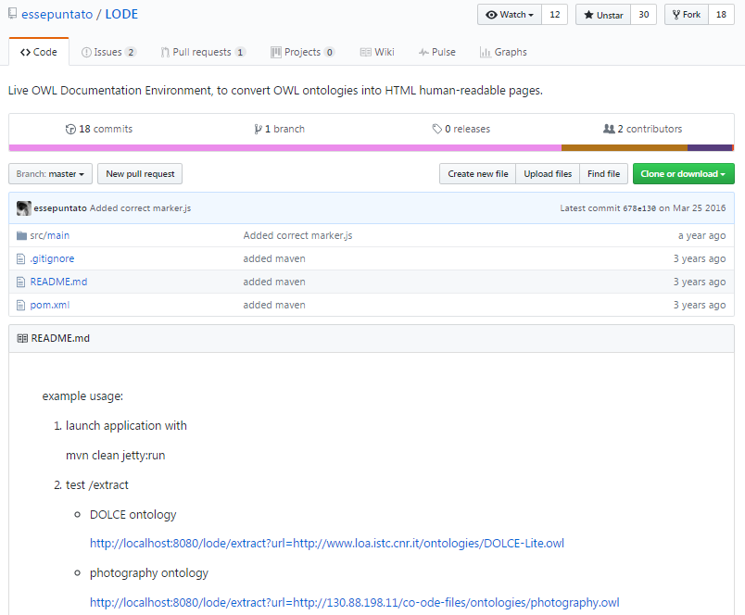Open the Branch: master selector

(x=50, y=174)
